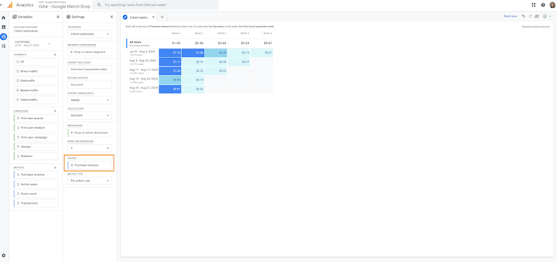Click the First touch cohort inclusion field
This screenshot has height=262, width=557.
click(x=90, y=70)
